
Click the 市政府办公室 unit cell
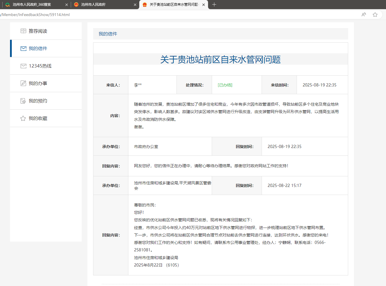tap(170, 147)
